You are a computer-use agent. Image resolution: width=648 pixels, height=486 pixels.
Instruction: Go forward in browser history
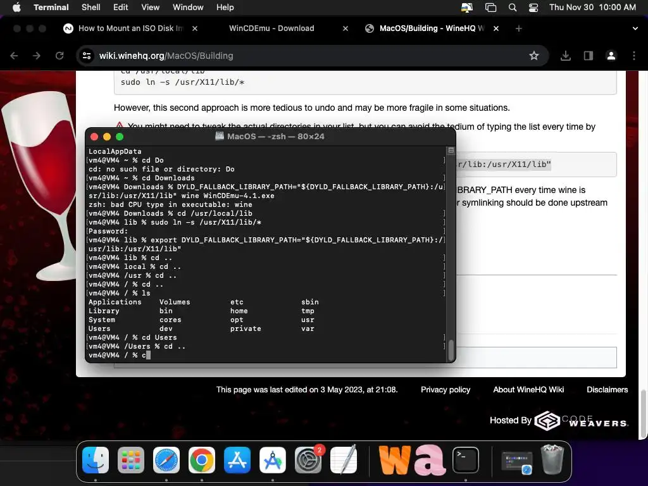(x=37, y=56)
